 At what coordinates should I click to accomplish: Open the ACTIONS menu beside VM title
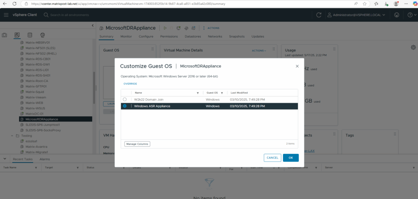(x=211, y=28)
